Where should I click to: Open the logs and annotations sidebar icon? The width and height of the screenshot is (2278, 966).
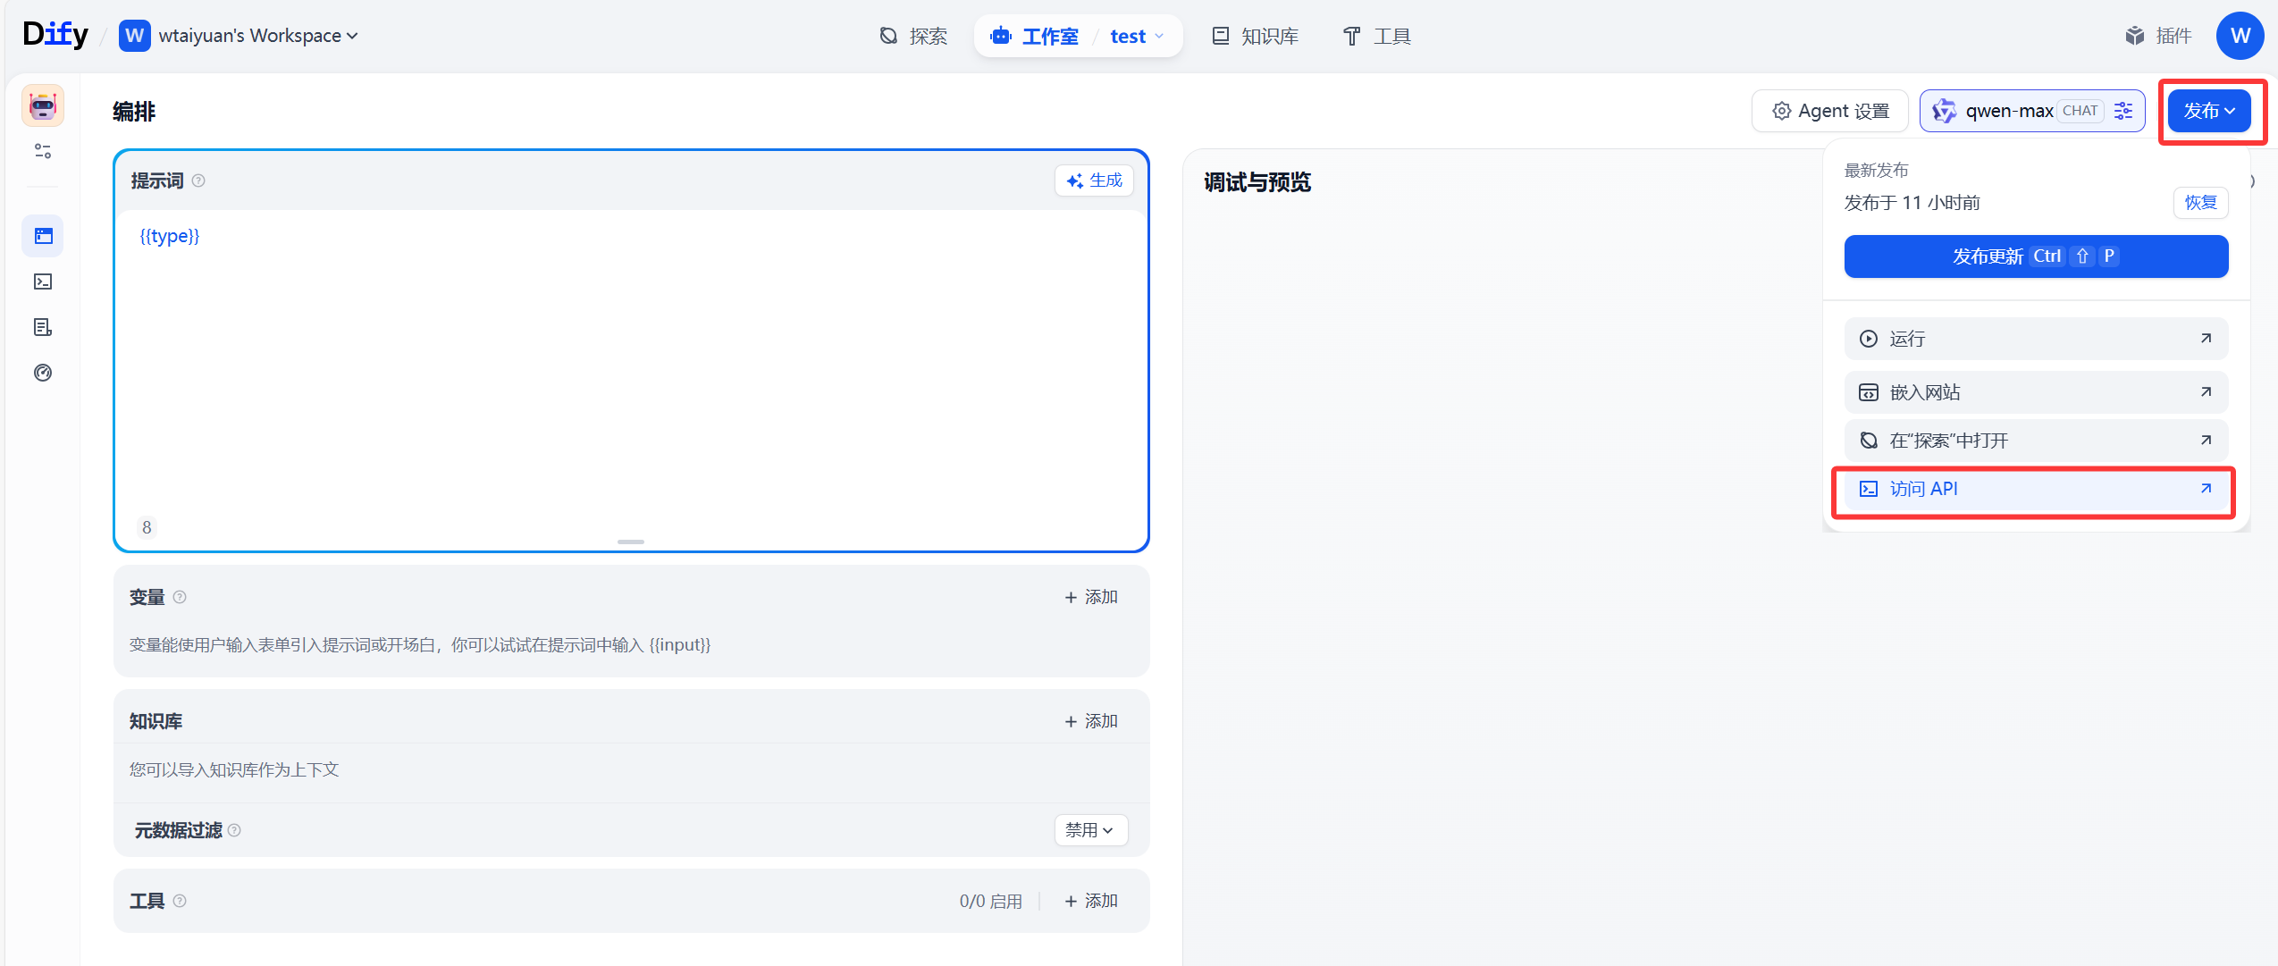43,327
